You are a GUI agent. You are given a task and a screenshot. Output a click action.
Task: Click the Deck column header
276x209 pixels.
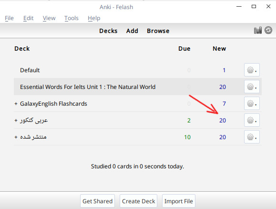point(22,49)
